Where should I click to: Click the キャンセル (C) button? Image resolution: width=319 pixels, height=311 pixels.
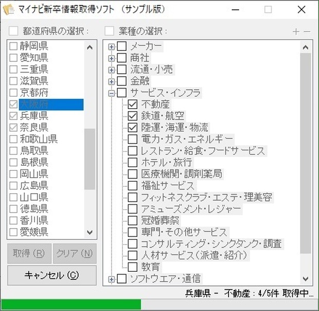[52, 275]
